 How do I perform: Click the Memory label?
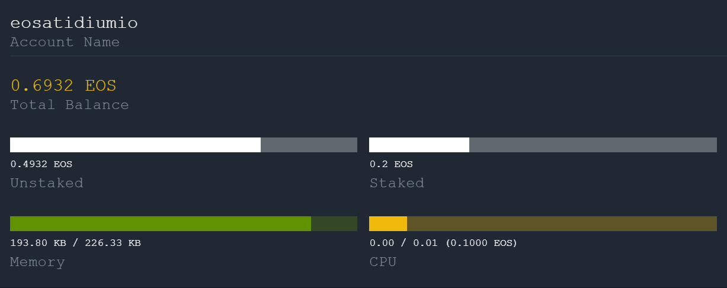(x=37, y=262)
